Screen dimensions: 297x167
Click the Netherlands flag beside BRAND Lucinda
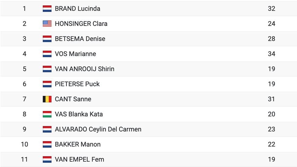(x=47, y=9)
